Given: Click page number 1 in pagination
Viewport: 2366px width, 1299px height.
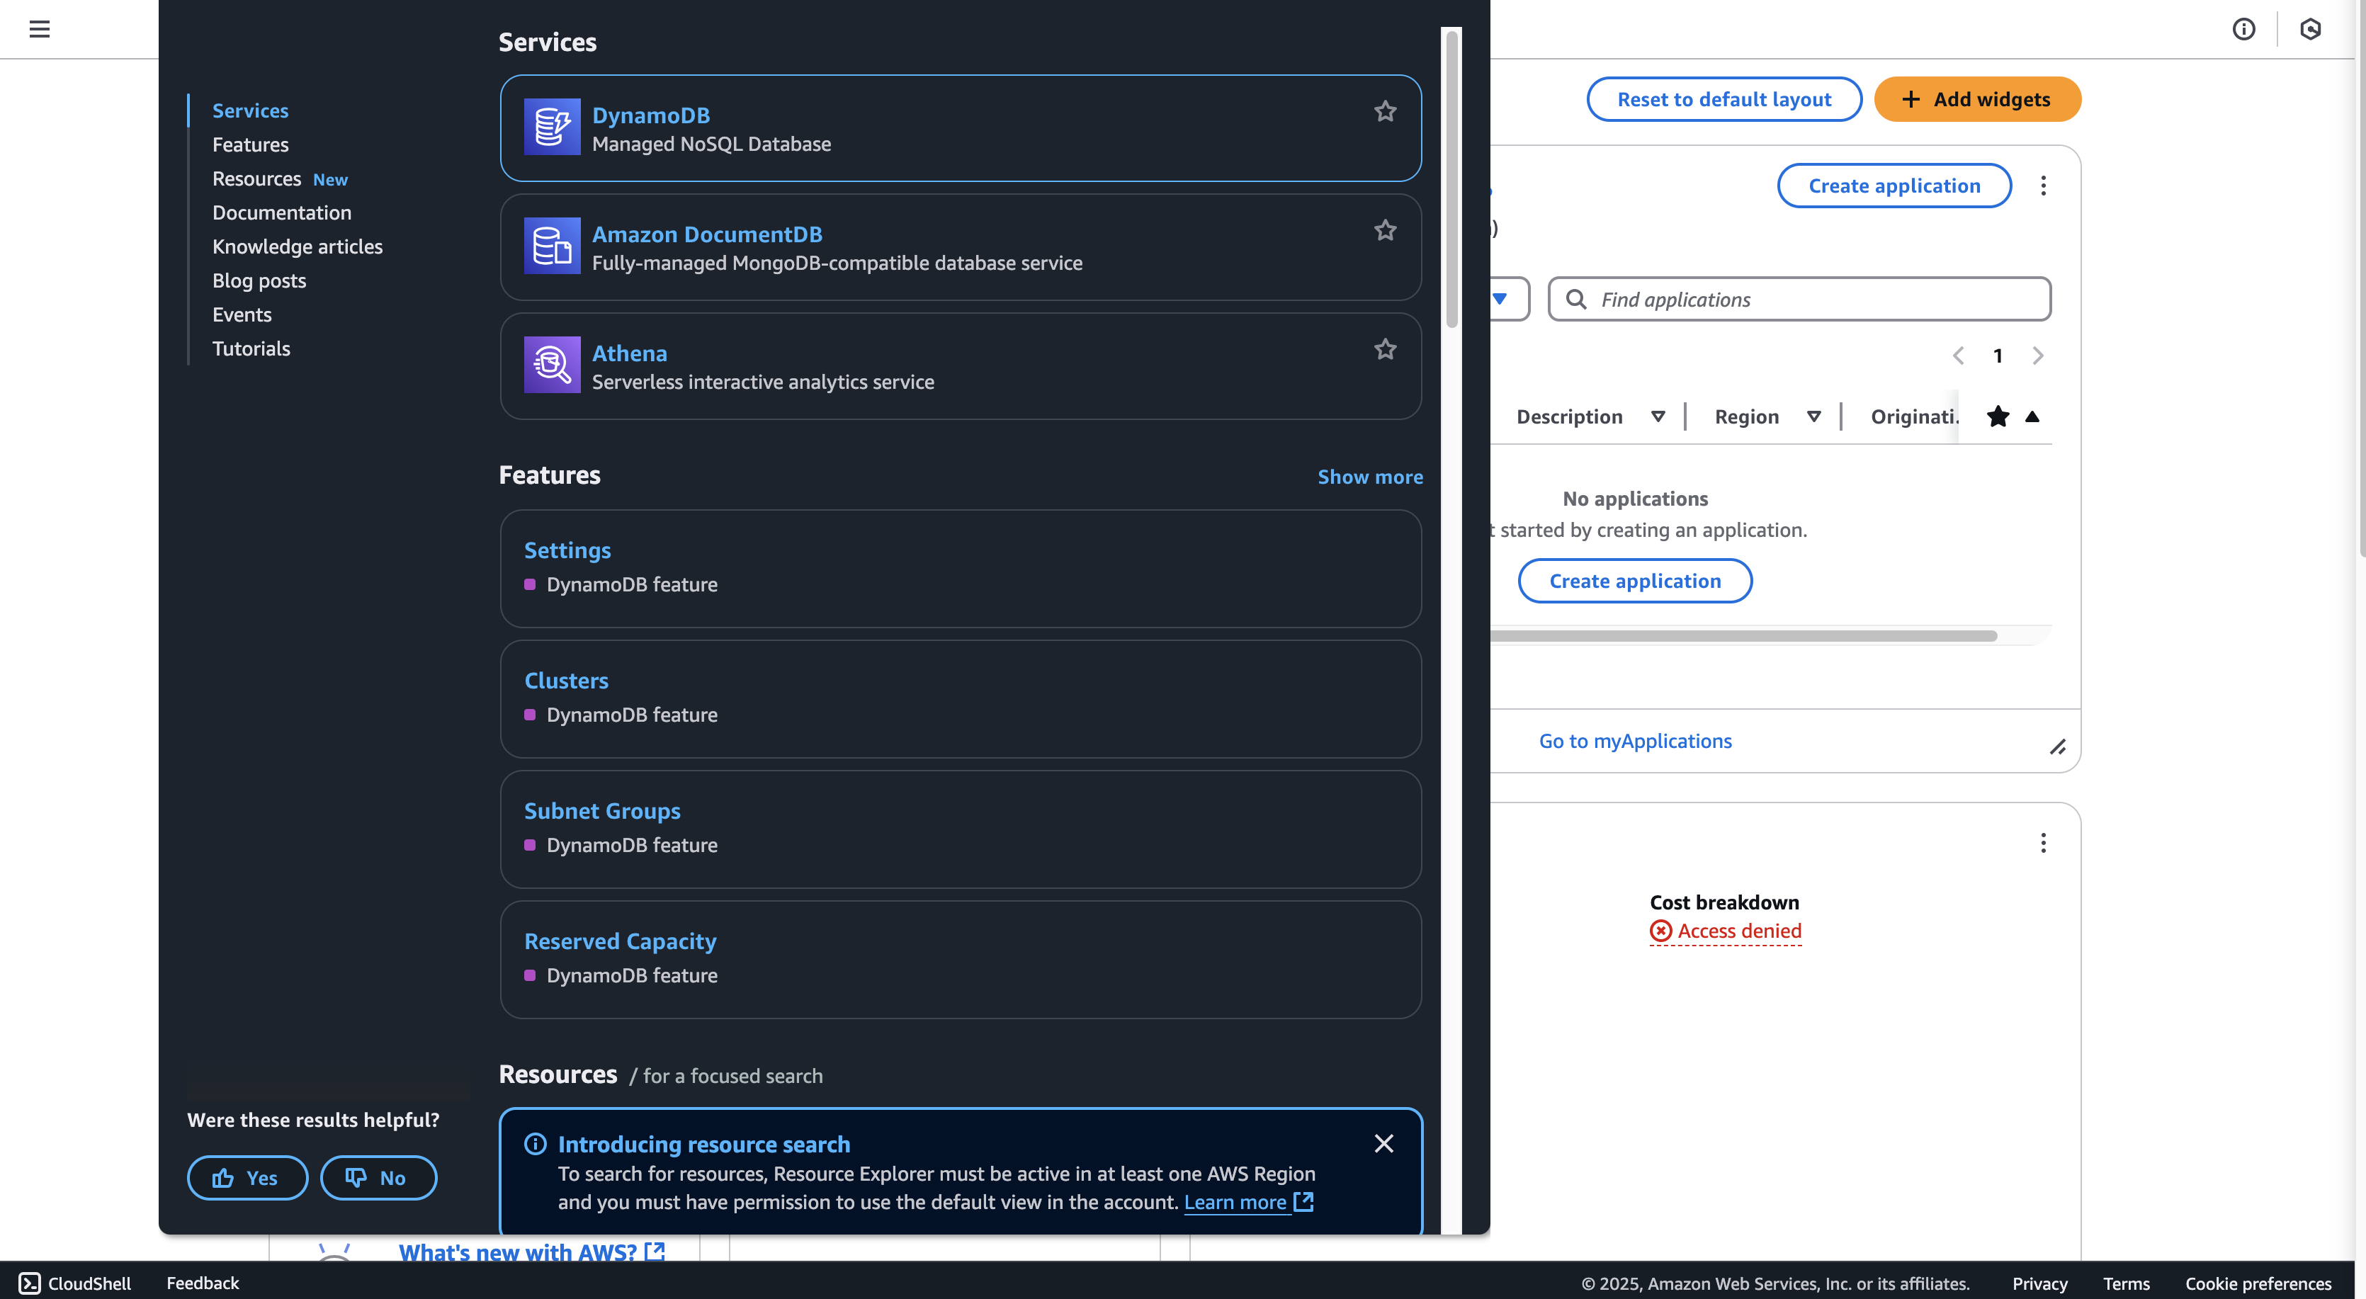Looking at the screenshot, I should (1998, 356).
